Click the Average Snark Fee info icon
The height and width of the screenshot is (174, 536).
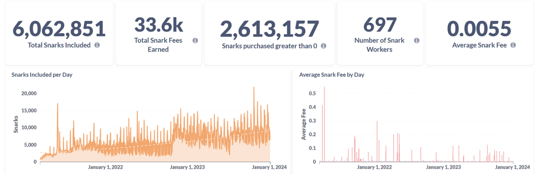pos(513,45)
